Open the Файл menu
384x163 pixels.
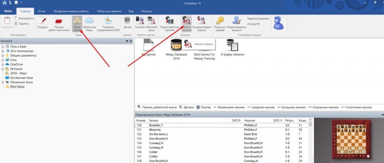click(8, 11)
